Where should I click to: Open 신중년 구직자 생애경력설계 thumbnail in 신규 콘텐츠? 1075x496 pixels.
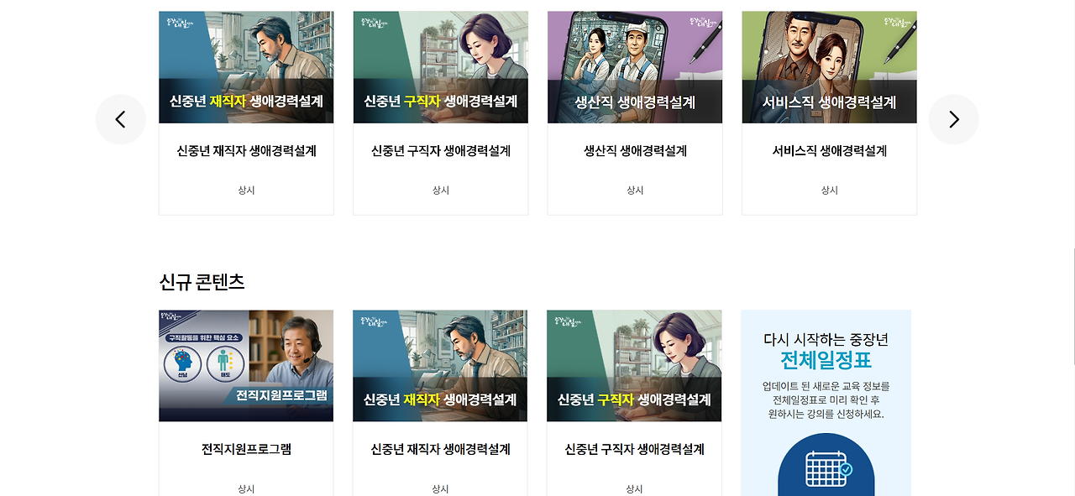634,366
